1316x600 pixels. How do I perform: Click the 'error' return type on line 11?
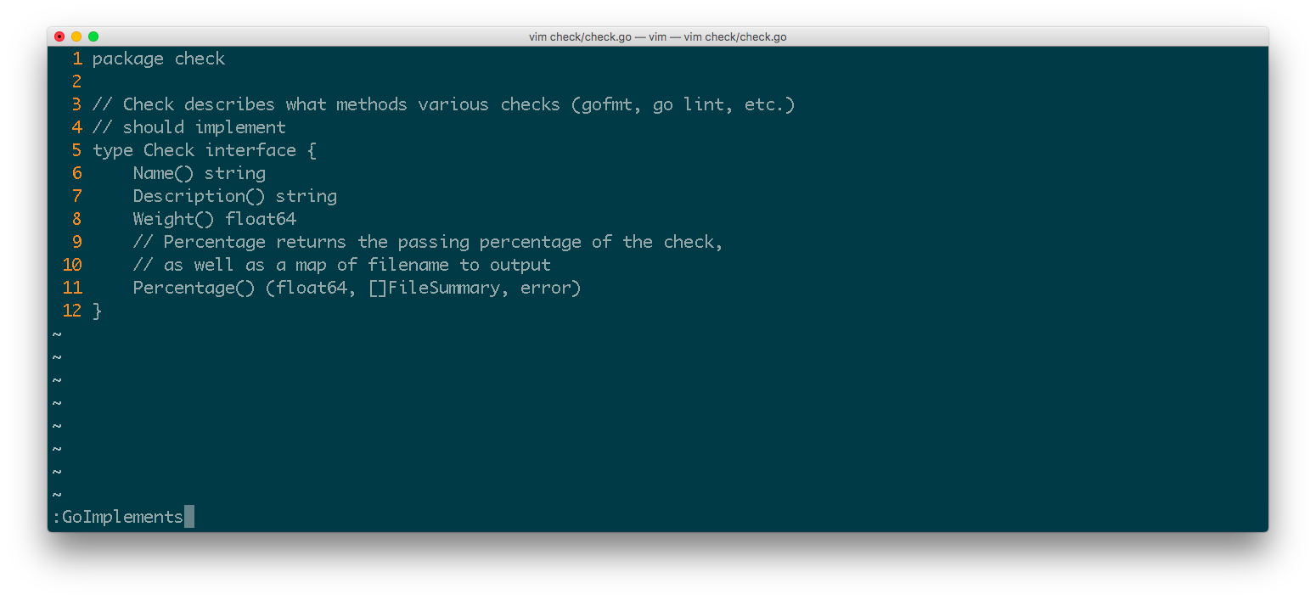tap(546, 288)
